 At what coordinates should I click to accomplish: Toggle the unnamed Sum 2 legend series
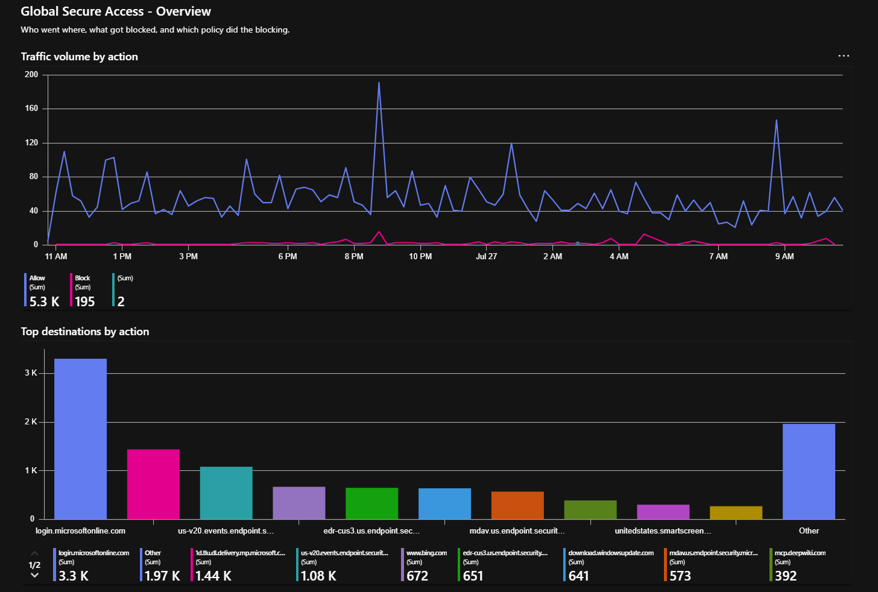122,290
